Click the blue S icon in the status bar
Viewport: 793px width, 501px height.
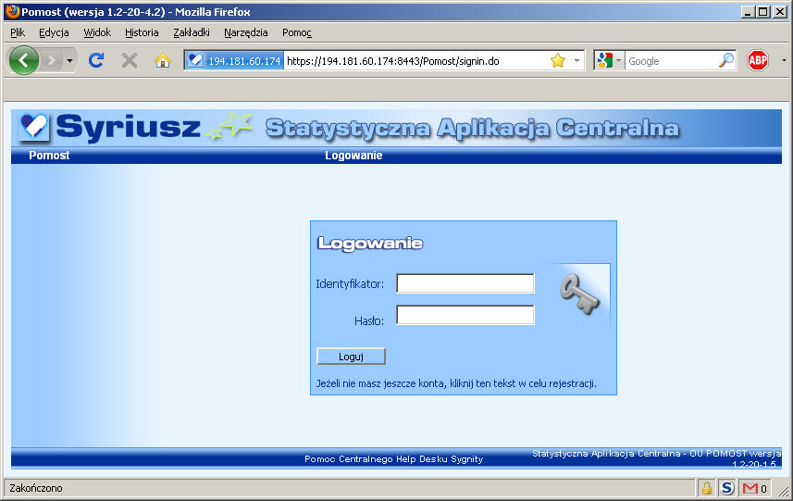click(727, 488)
